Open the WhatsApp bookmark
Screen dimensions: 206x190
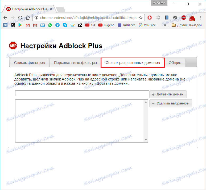click(x=50, y=25)
